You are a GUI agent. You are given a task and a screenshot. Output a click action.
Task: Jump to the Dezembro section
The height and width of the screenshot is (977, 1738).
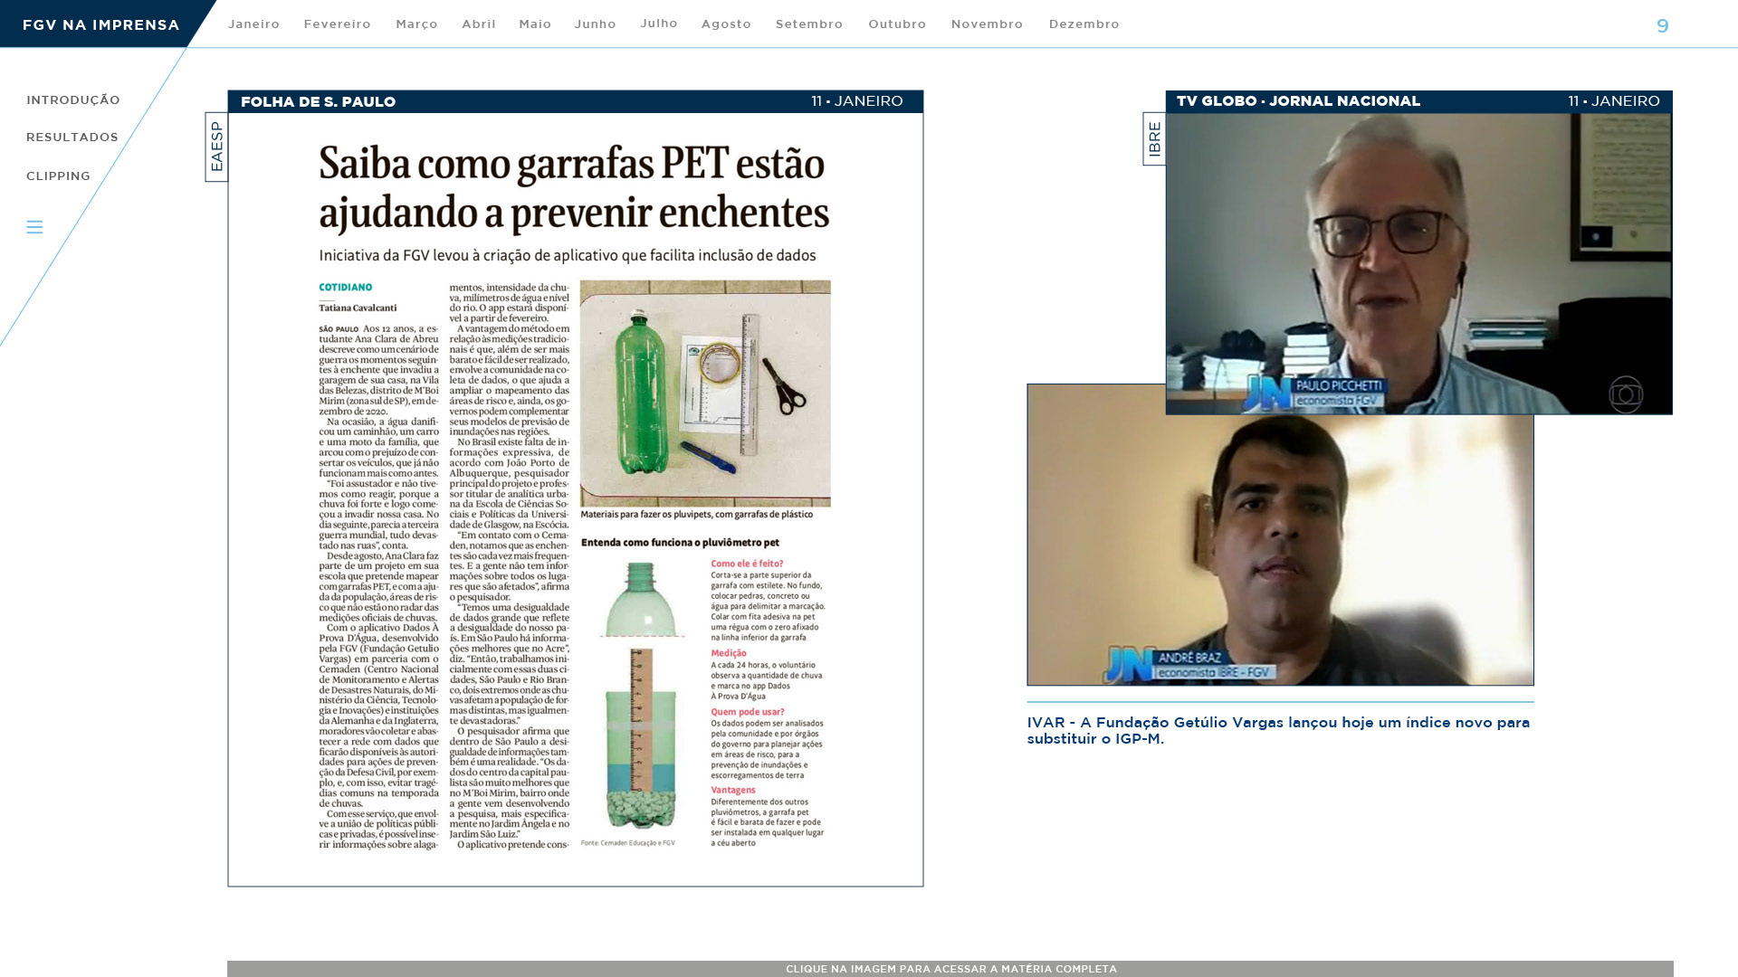pyautogui.click(x=1084, y=24)
